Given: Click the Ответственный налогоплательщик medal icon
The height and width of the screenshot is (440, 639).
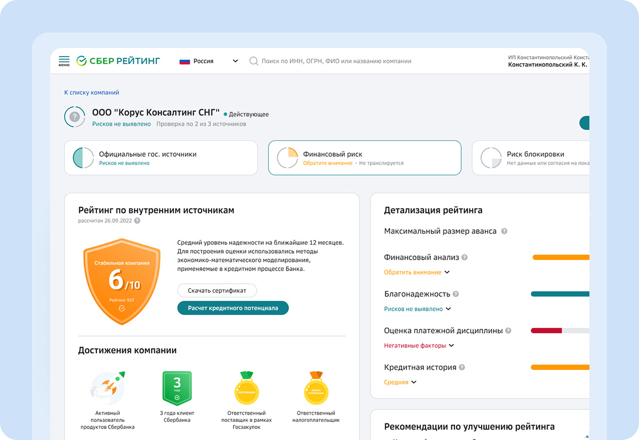Looking at the screenshot, I should pyautogui.click(x=316, y=388).
